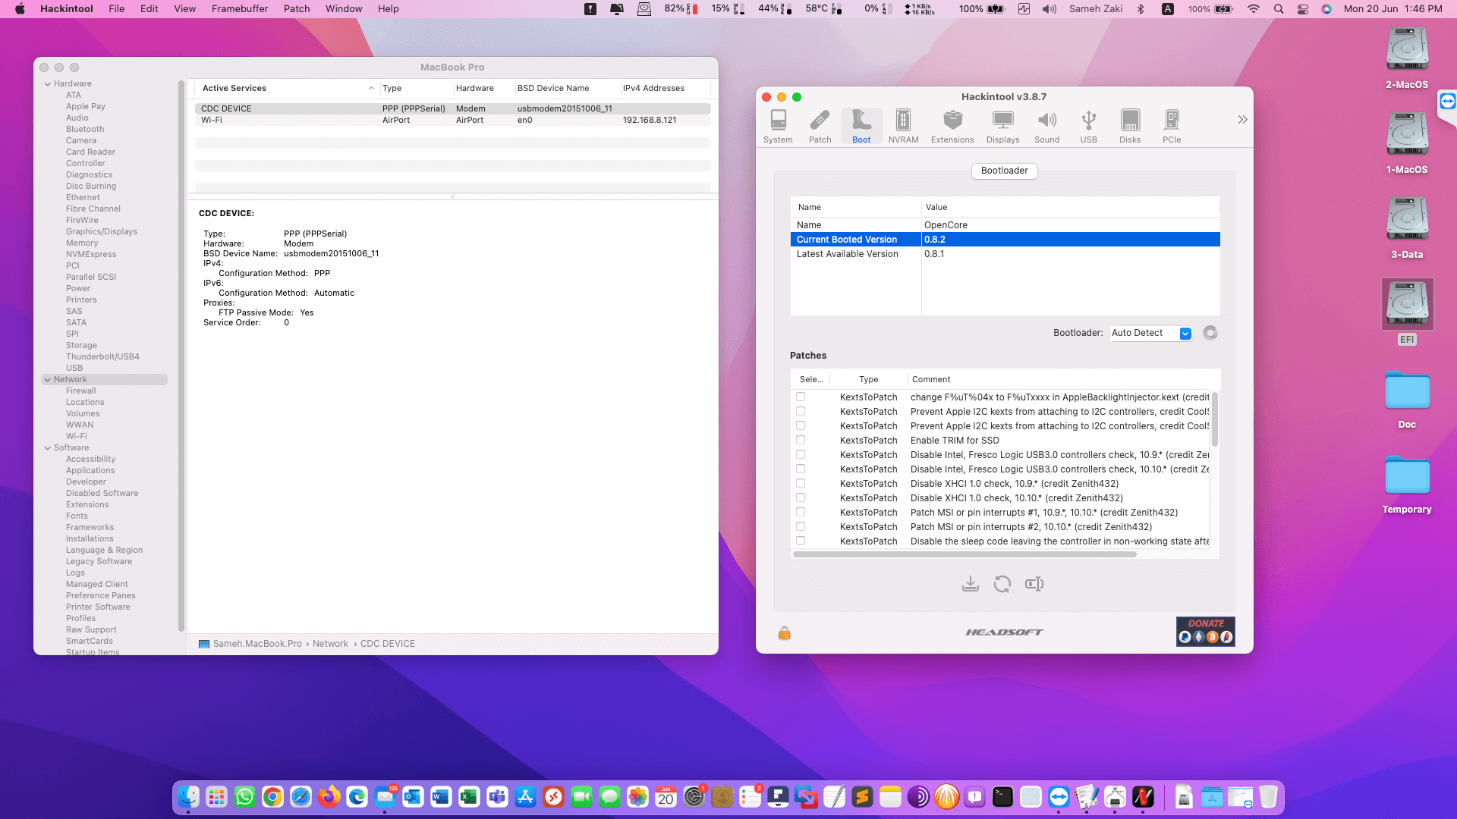Click the lock icon in Hackintool

(785, 632)
